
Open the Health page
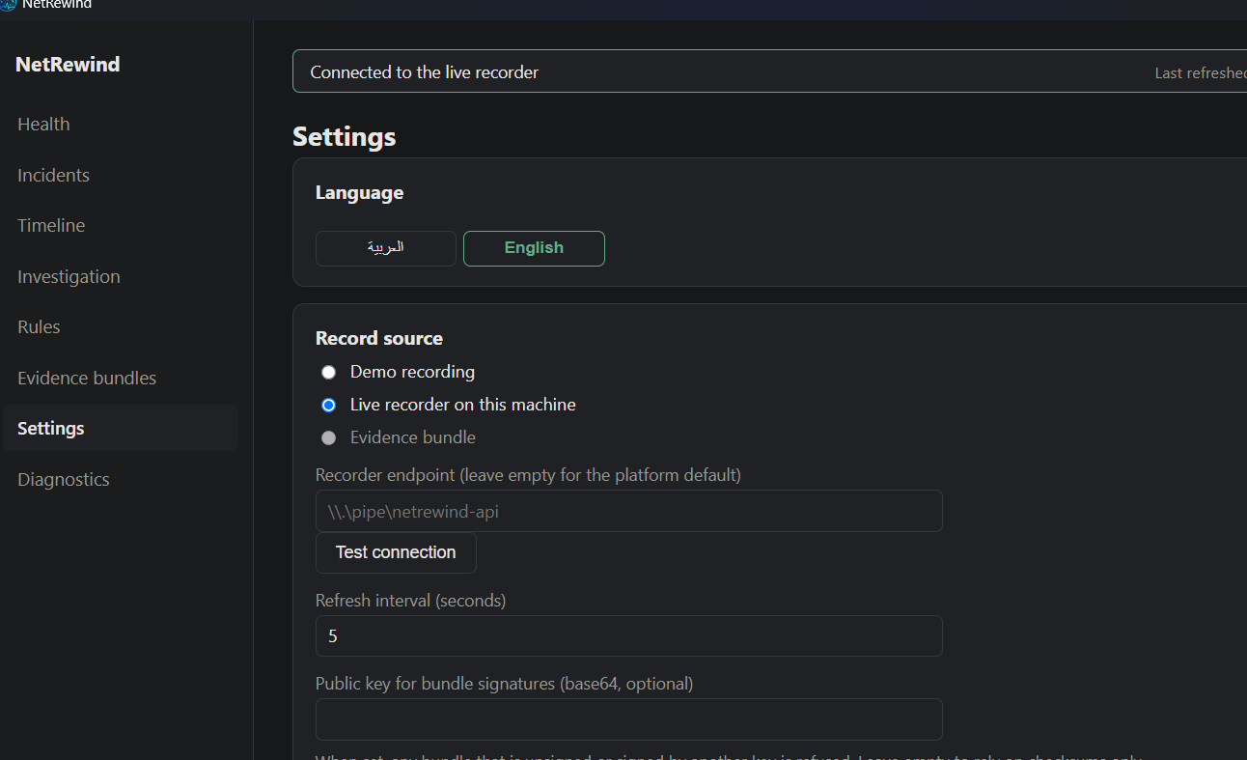43,124
